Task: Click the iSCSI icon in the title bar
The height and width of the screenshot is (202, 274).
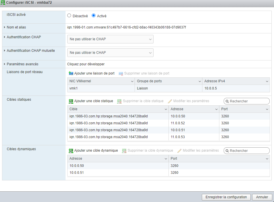Action: coord(3,3)
